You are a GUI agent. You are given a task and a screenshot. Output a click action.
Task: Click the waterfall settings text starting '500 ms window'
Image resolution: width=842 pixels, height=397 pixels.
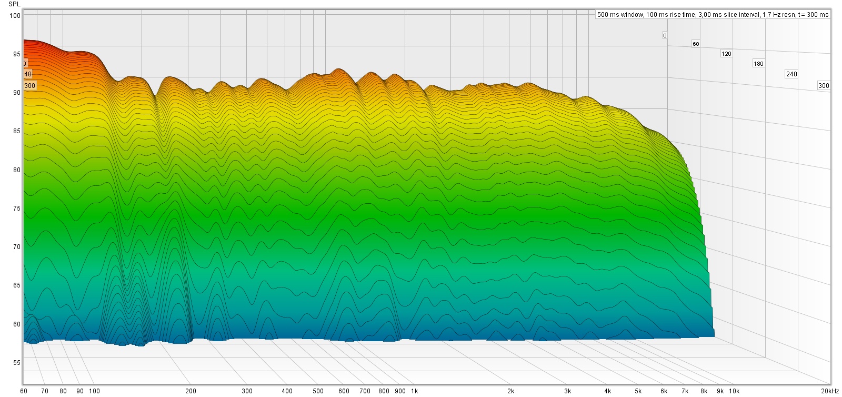click(713, 14)
